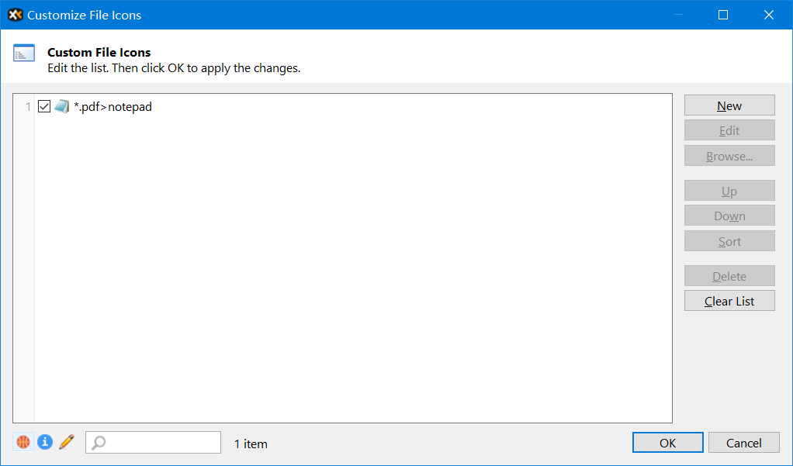Confirm changes with the OK button
This screenshot has height=466, width=793.
[667, 443]
